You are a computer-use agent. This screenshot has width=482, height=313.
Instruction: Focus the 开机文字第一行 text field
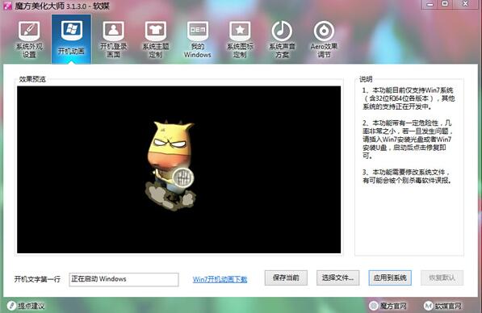pyautogui.click(x=124, y=279)
